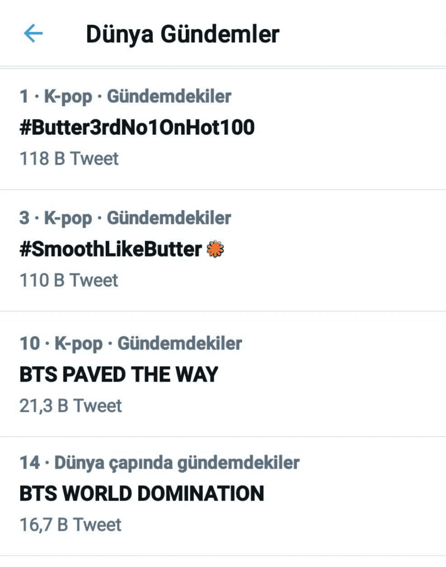Screen dimensions: 446x567
Task: Click the "Gündemdekiler" label in rank 3 trend
Action: 169,218
